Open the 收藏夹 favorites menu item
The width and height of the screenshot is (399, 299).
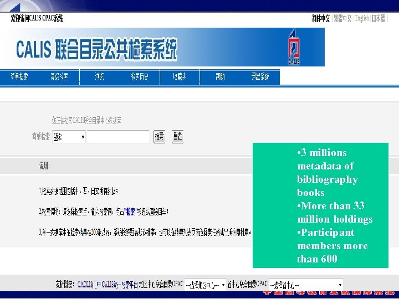click(x=180, y=76)
